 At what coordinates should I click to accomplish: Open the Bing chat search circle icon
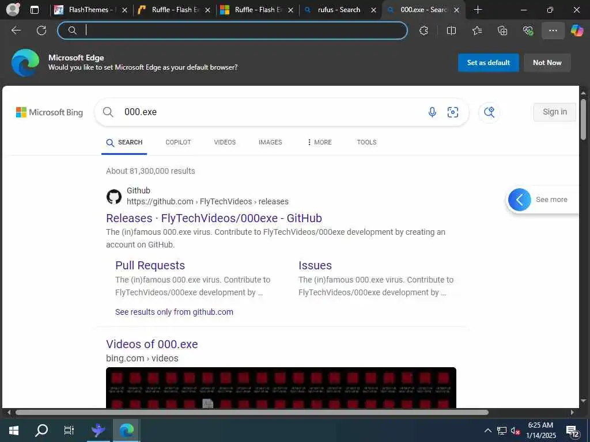(x=489, y=112)
